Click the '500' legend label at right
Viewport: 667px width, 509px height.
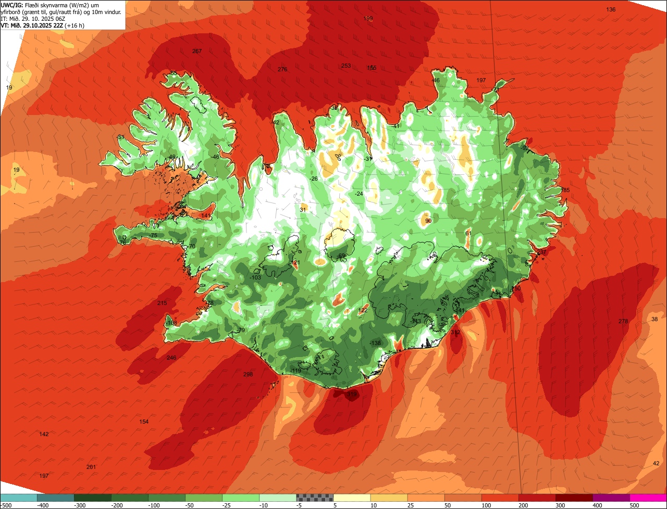tap(634, 505)
